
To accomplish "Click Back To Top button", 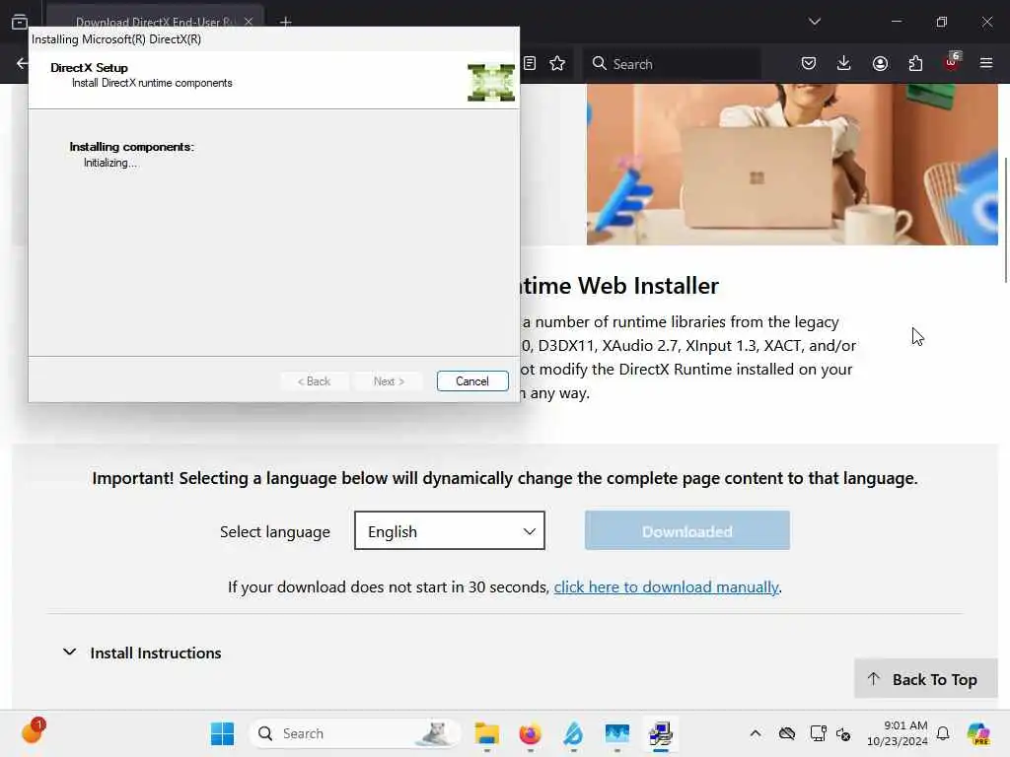I will [x=925, y=679].
